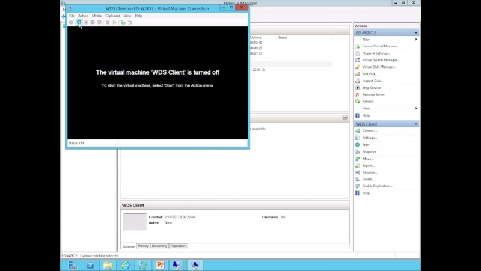
Task: Open the File menu in VM Connection
Action: (72, 16)
